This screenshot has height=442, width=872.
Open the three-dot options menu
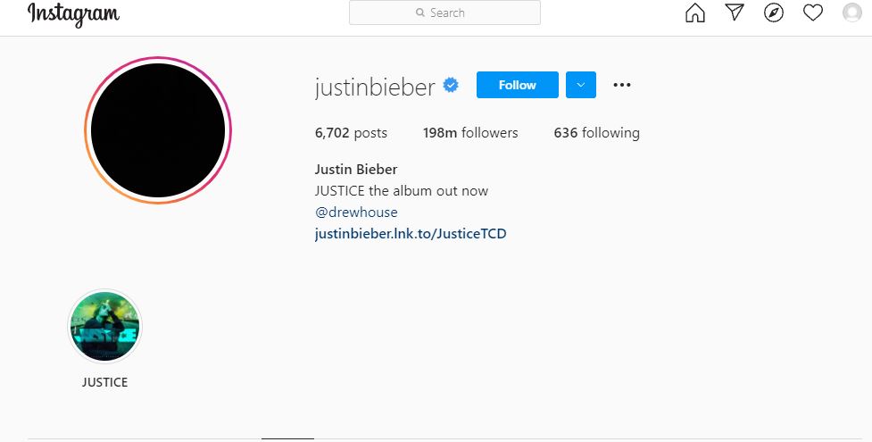(622, 85)
